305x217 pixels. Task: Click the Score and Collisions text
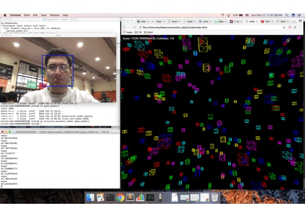(x=148, y=38)
